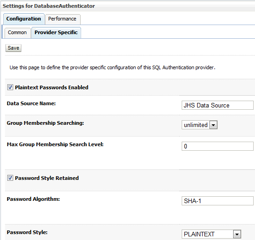Switch to the Performance tab
This screenshot has height=240, width=255.
(x=63, y=19)
